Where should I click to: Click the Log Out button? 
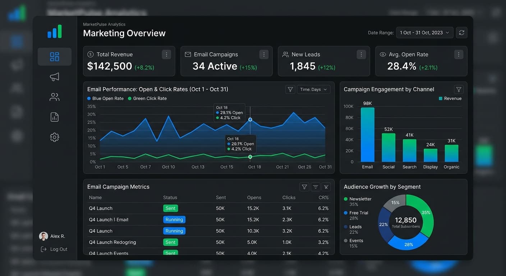[53, 249]
